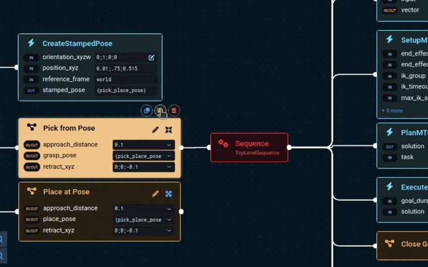This screenshot has width=428, height=267.
Task: Select the 'Place at Pose' node title
Action: 66,192
